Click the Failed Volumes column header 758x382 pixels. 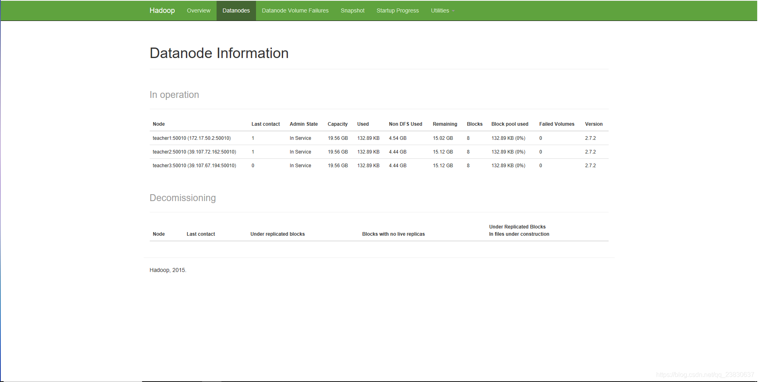pyautogui.click(x=557, y=124)
